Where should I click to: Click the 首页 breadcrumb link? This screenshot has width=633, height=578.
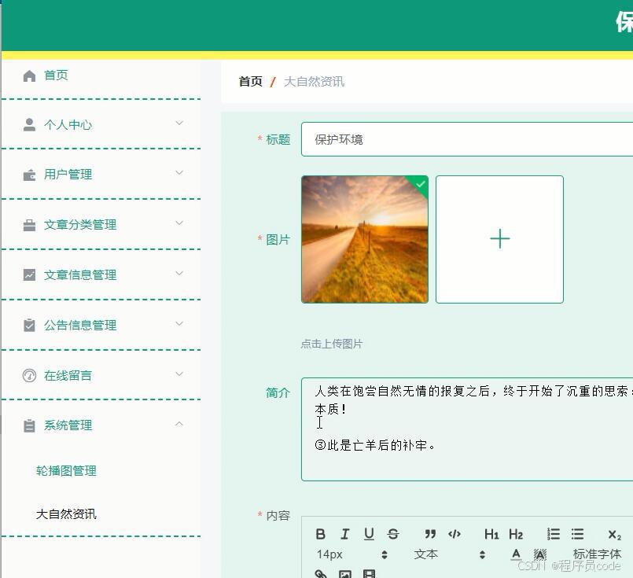(249, 81)
